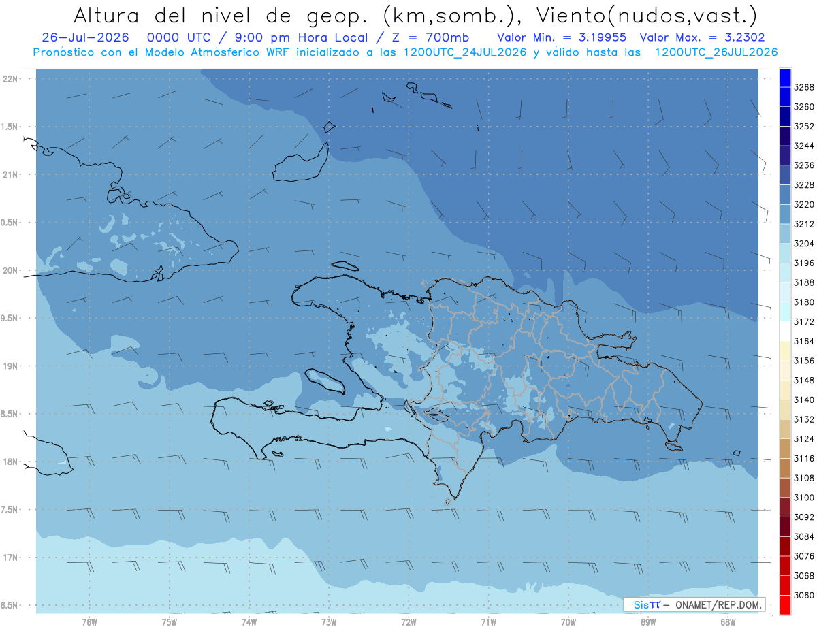
Task: Click the '6.5N' latitude axis label
Action: [10, 605]
